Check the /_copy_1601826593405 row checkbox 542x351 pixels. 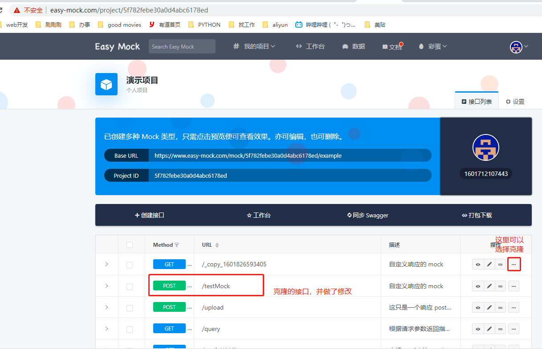pos(130,265)
